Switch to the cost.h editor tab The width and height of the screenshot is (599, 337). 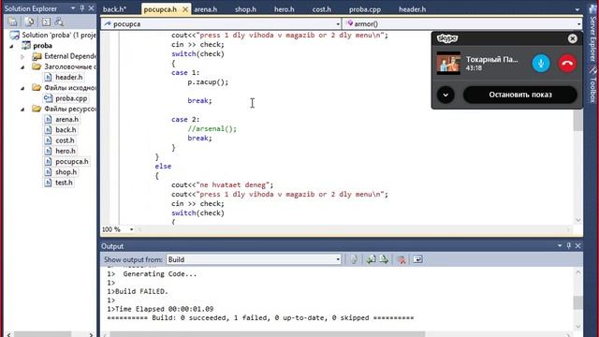[322, 9]
